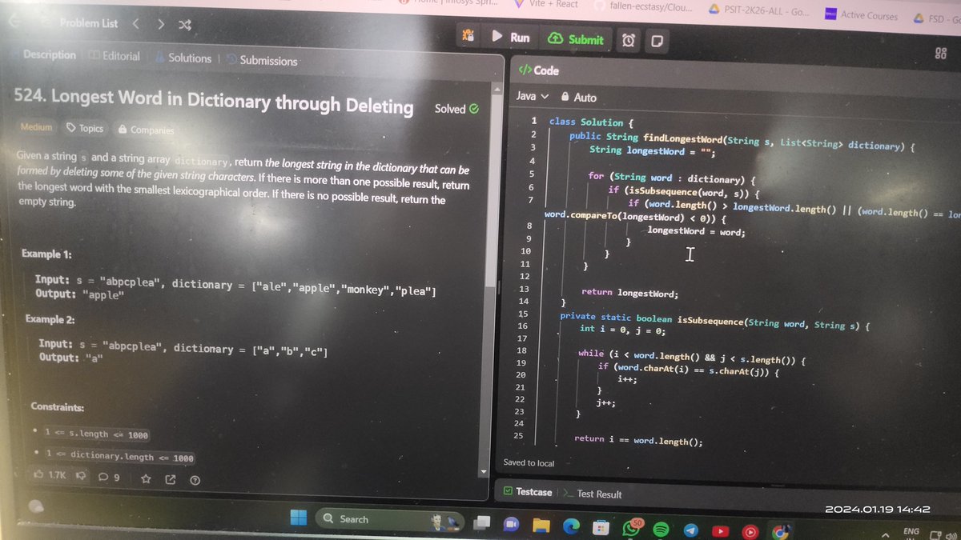Share the problem link icon

coord(170,480)
